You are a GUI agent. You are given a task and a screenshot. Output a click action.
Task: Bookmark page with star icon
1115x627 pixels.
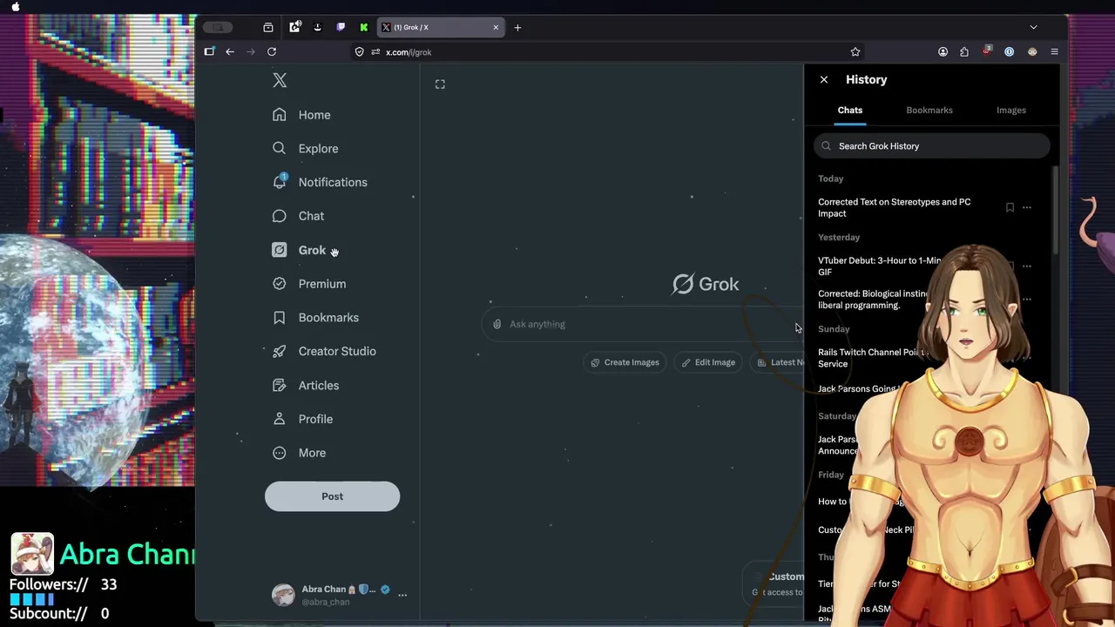[855, 52]
